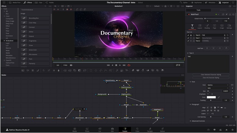Jump to first frame

click(108, 65)
